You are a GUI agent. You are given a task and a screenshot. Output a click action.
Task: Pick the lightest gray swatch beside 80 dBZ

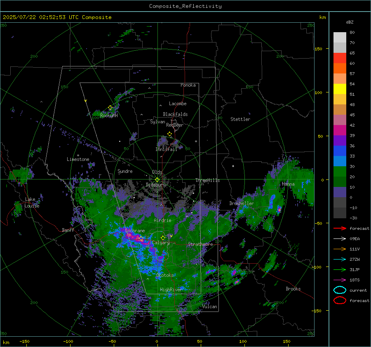pyautogui.click(x=340, y=38)
